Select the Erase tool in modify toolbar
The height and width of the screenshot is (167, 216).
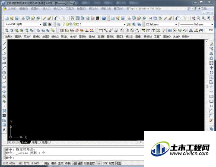pos(211,44)
